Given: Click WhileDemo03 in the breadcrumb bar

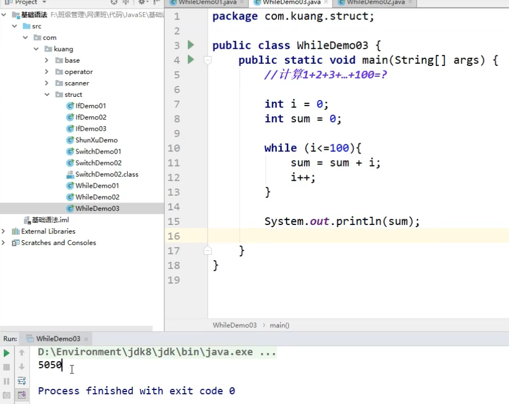Looking at the screenshot, I should click(235, 325).
